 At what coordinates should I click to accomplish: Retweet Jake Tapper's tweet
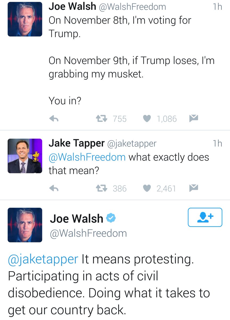tap(101, 189)
